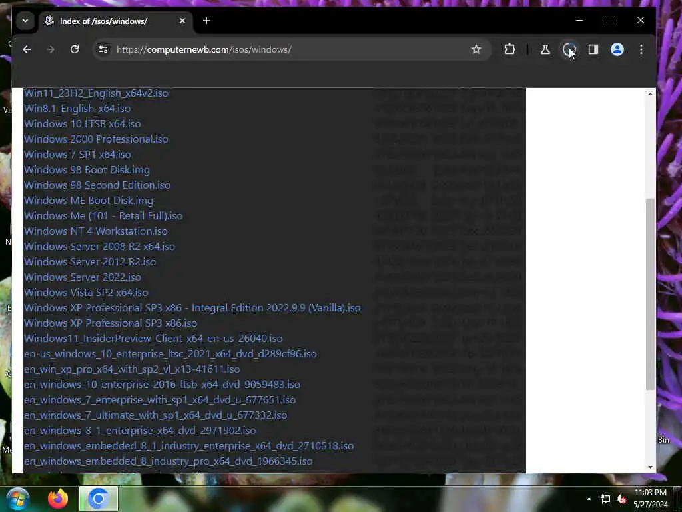The height and width of the screenshot is (512, 682).
Task: Click the forward navigation arrow
Action: coord(51,49)
